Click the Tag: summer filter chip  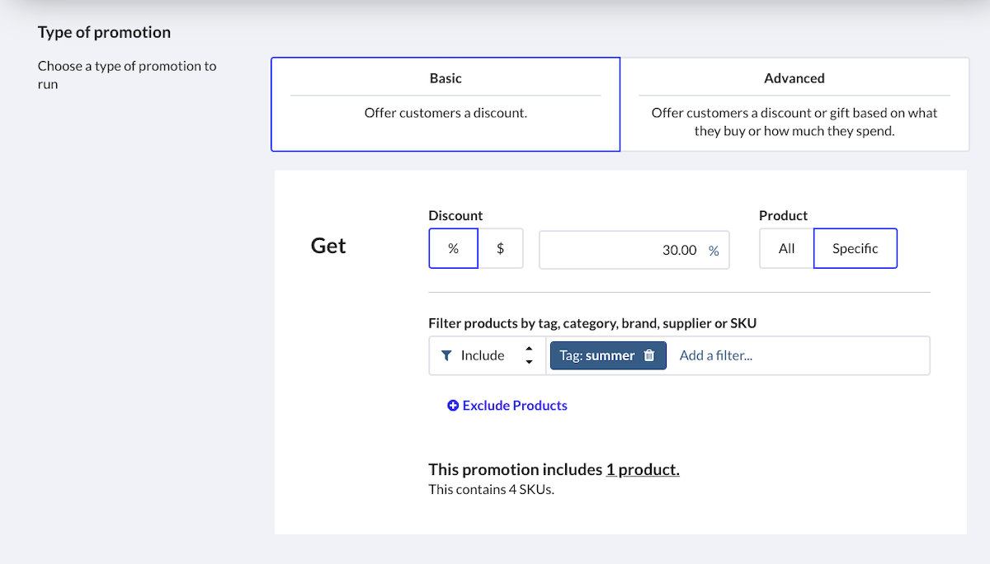(608, 355)
